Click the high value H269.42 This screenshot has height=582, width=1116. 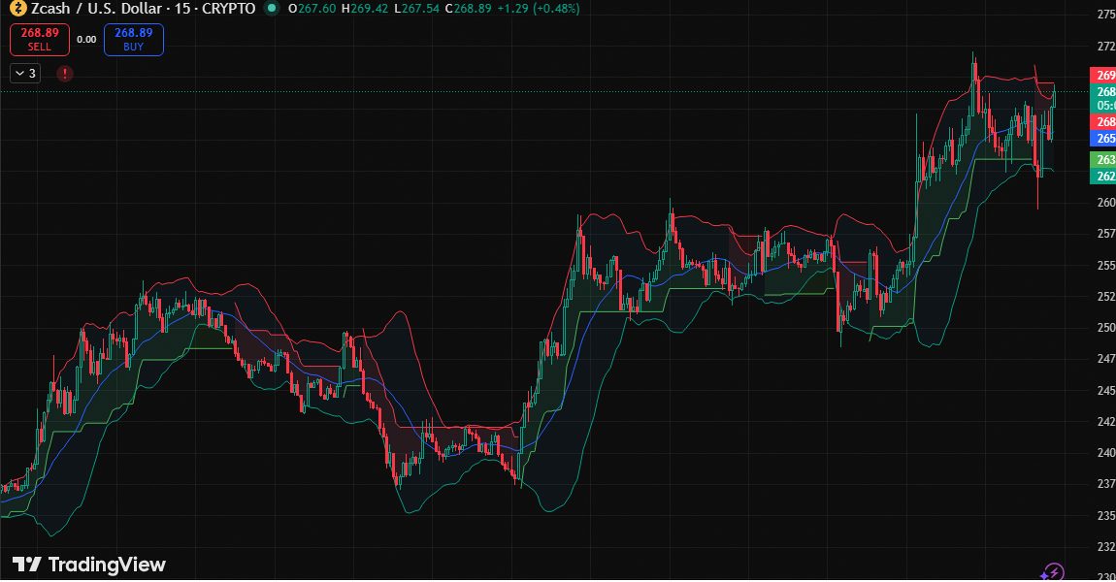365,9
